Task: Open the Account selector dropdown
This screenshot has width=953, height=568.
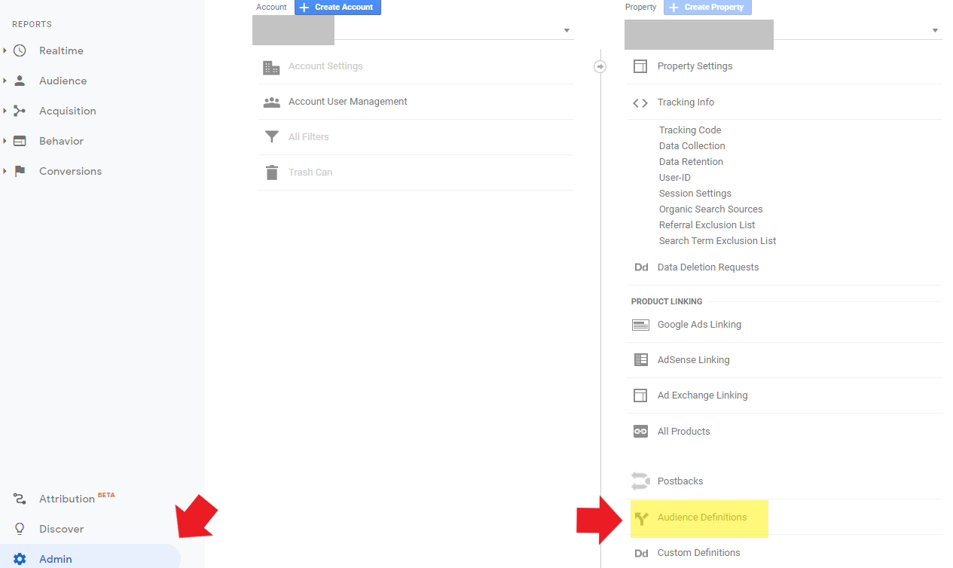Action: point(567,31)
